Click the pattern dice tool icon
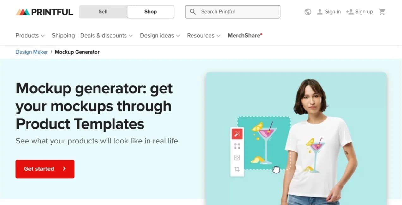The width and height of the screenshot is (402, 205). (x=237, y=158)
